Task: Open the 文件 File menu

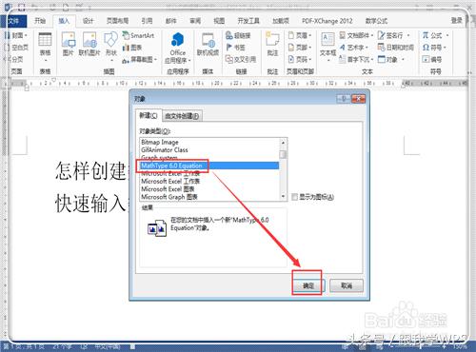Action: tap(13, 21)
